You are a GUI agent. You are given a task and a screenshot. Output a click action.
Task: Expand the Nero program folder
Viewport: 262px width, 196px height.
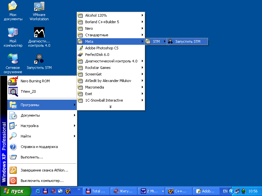111,28
